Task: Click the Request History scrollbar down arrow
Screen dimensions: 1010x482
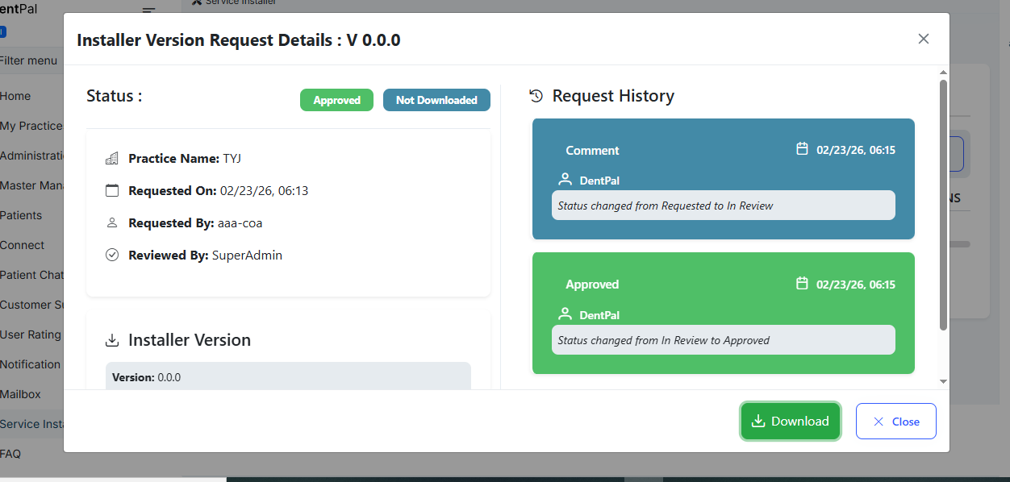Action: [x=943, y=381]
